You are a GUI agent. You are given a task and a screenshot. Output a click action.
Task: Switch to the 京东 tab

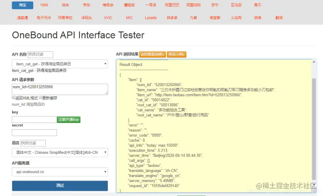pos(87,5)
